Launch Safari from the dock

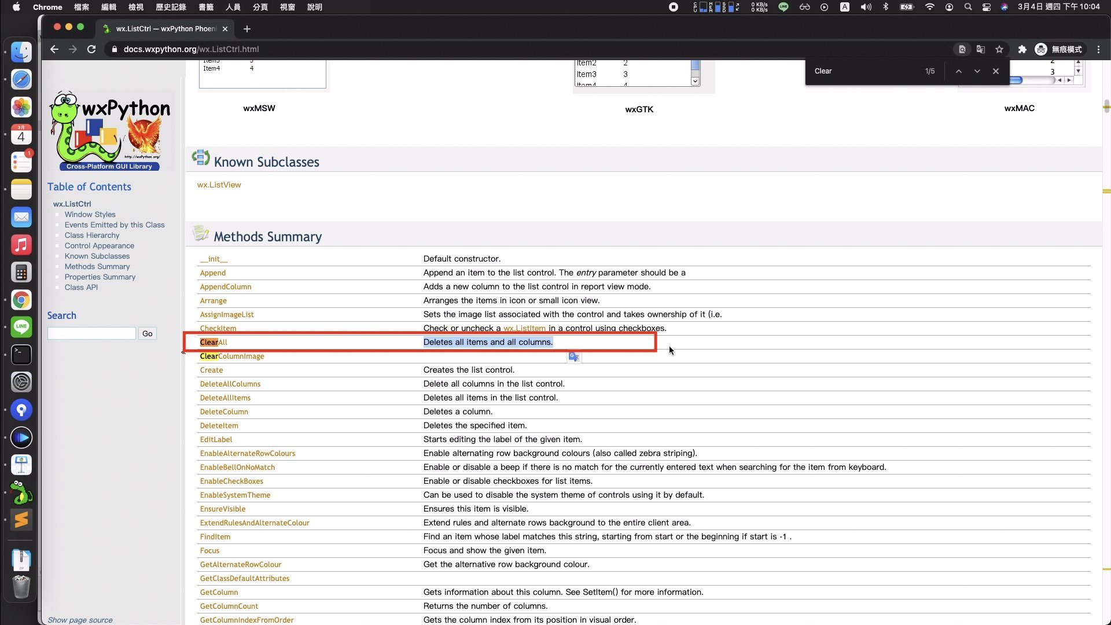[x=21, y=79]
